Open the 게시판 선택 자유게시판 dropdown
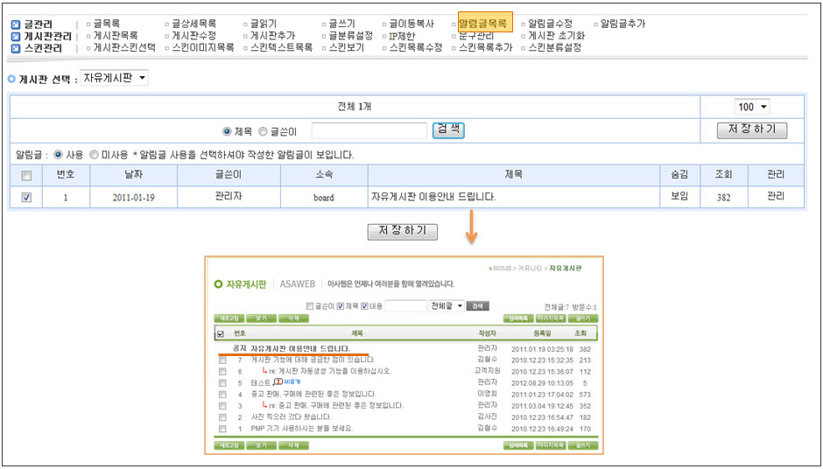The height and width of the screenshot is (469, 823). click(x=115, y=79)
